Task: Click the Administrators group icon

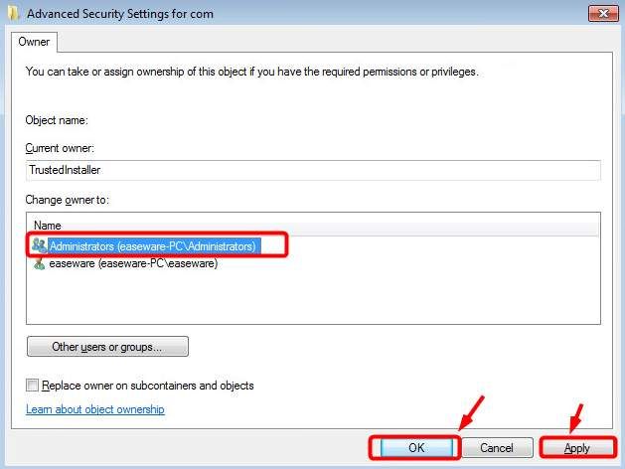Action: (39, 244)
